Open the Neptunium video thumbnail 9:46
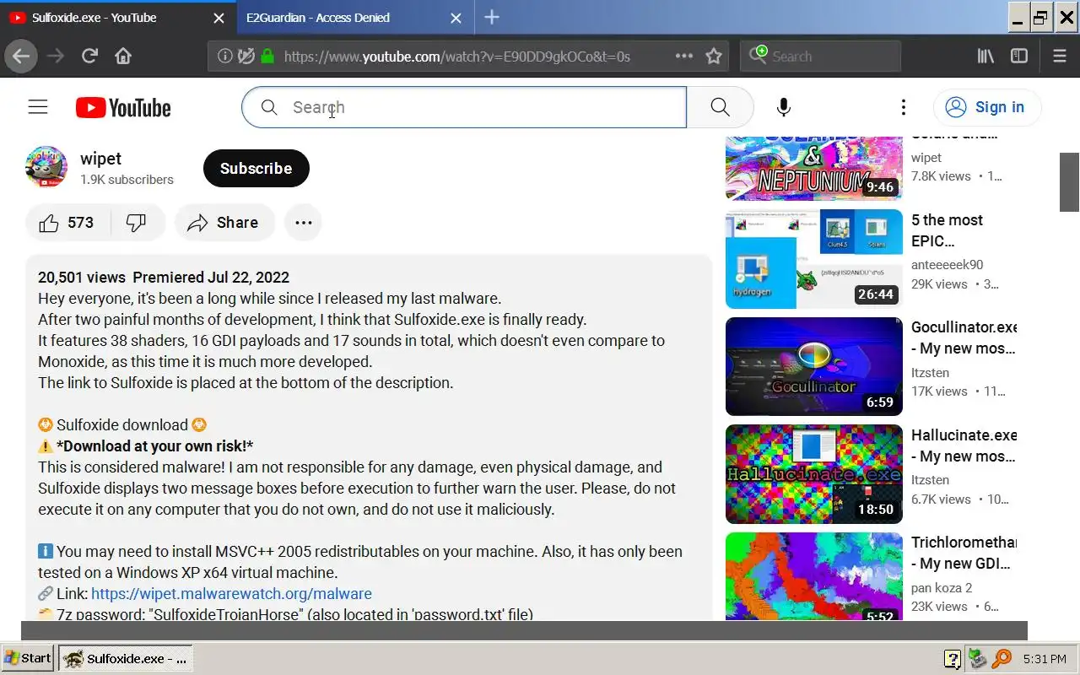The width and height of the screenshot is (1080, 675). pos(813,168)
